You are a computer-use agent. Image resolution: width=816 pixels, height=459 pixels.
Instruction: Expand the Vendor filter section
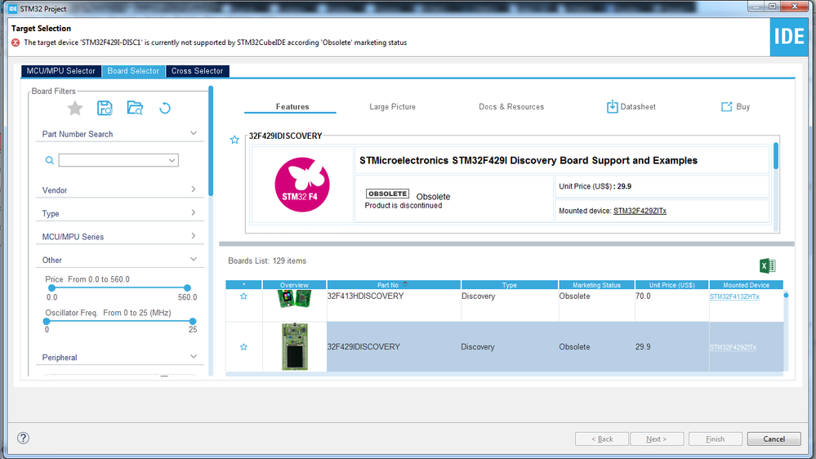[x=193, y=189]
